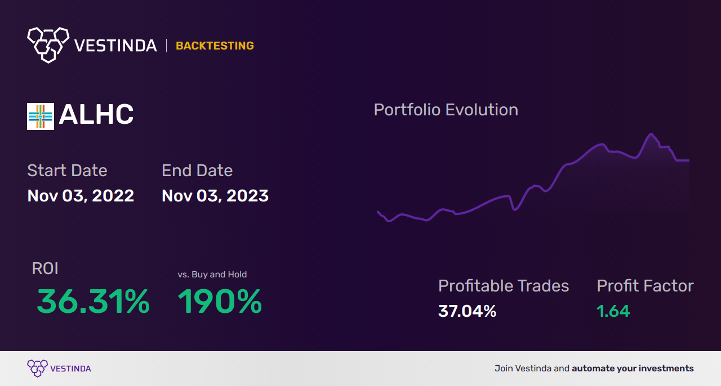Screen dimensions: 721x386
Task: Click the Profit Factor value 1.64
Action: point(613,311)
